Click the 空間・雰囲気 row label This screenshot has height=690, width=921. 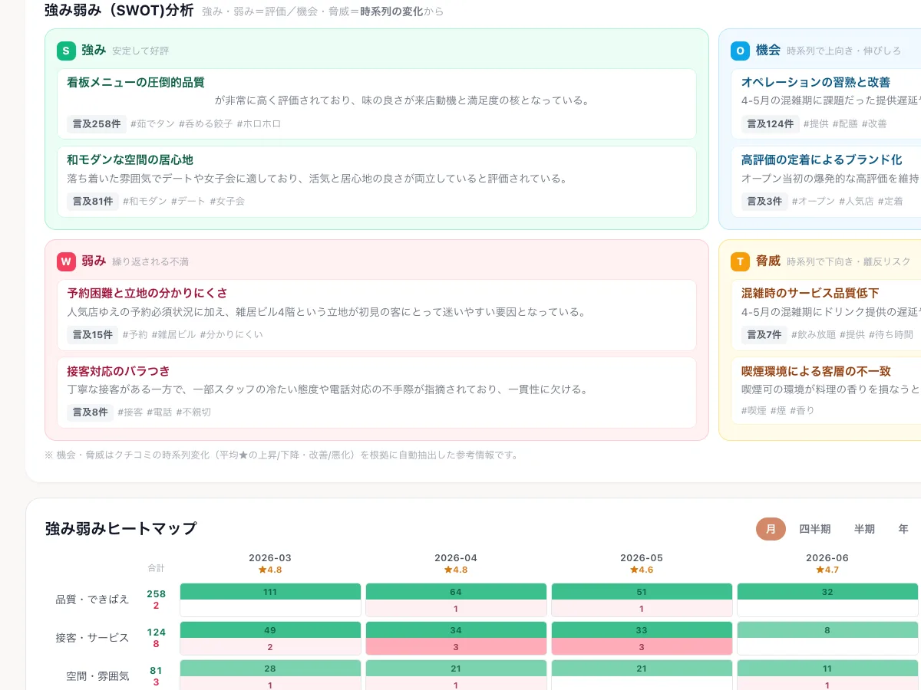click(97, 676)
